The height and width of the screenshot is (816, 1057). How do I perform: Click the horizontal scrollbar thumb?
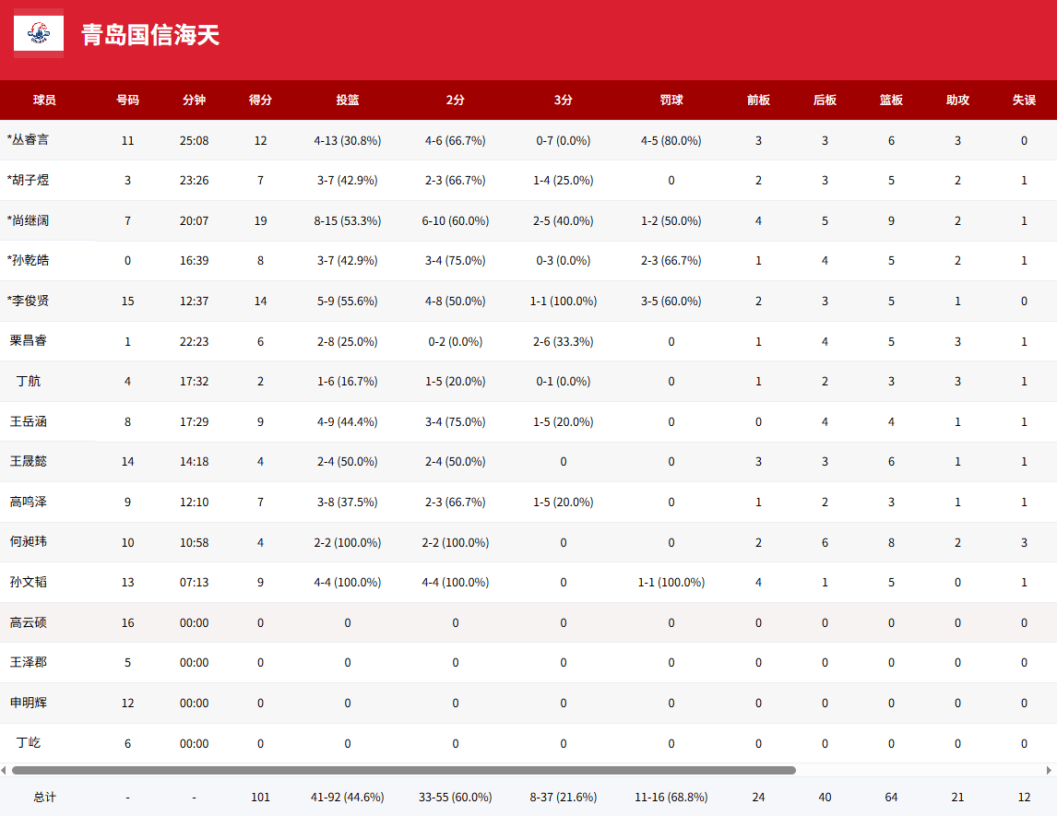[404, 770]
